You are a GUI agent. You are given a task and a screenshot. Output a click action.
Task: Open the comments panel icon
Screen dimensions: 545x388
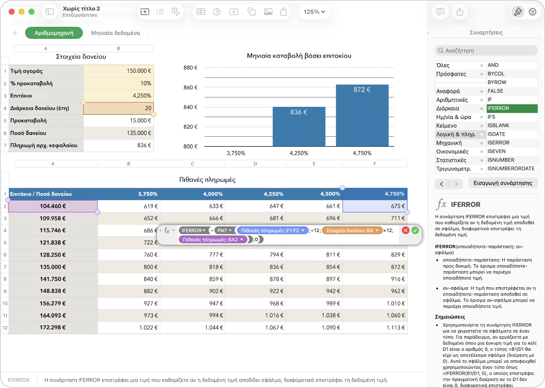[x=440, y=12]
